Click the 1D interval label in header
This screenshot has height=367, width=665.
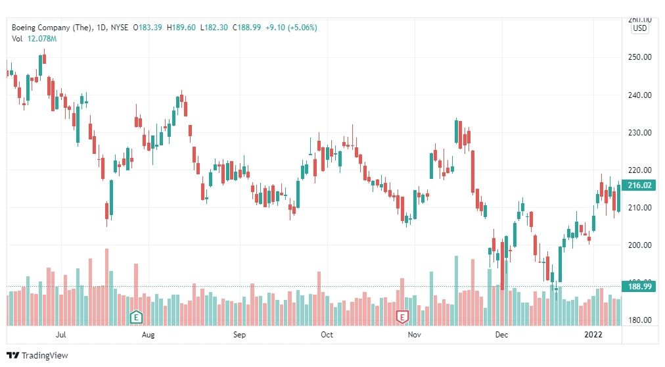(x=101, y=28)
